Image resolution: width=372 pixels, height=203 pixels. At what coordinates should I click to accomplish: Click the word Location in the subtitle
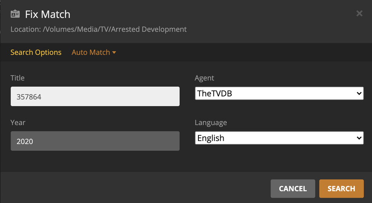coord(25,29)
